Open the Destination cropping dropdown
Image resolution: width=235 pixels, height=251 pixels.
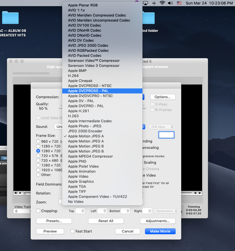coord(166,211)
